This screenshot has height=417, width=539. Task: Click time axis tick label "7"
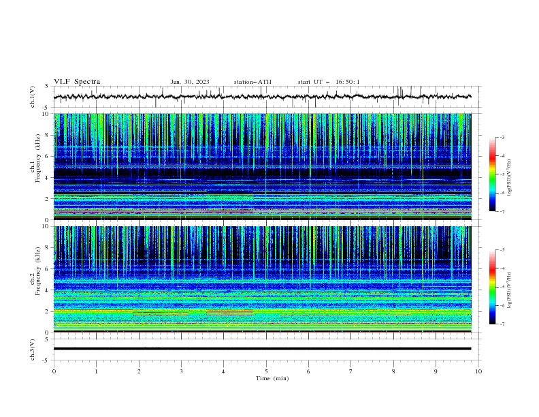click(351, 371)
